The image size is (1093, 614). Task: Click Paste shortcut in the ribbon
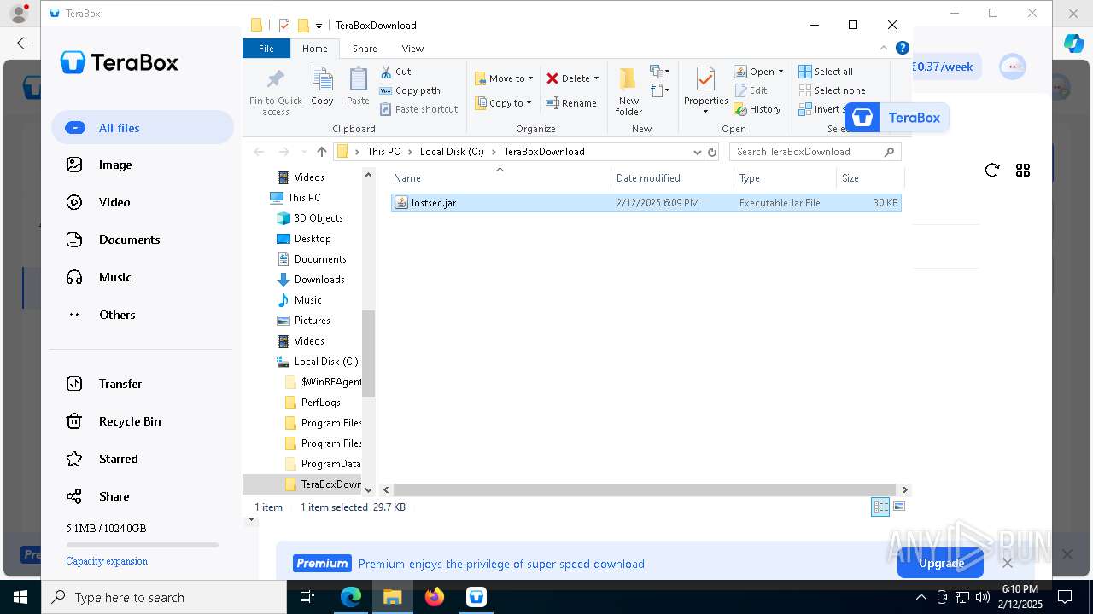pos(418,109)
